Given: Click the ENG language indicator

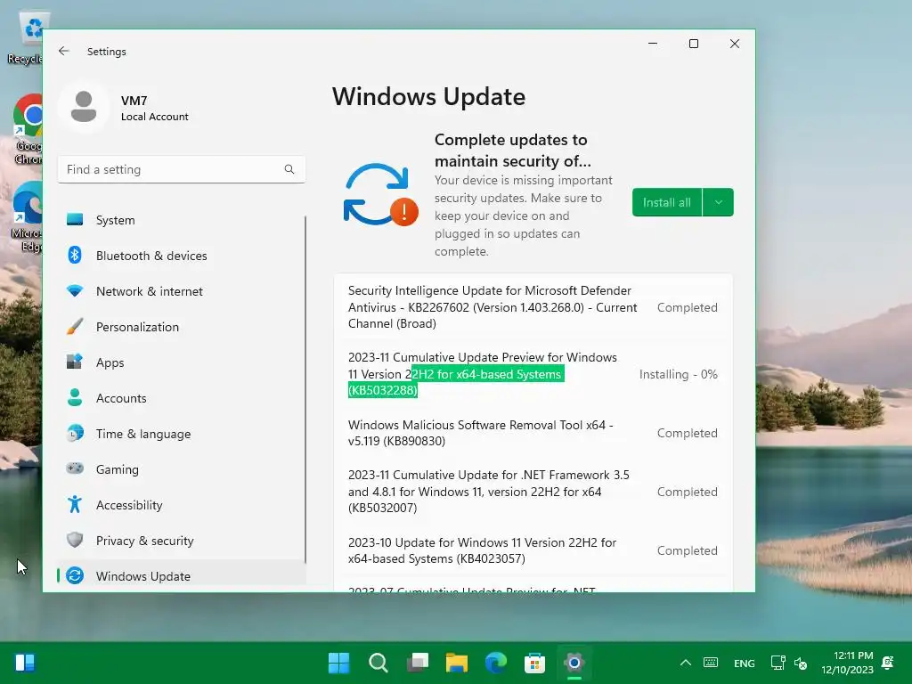Looking at the screenshot, I should [x=744, y=663].
